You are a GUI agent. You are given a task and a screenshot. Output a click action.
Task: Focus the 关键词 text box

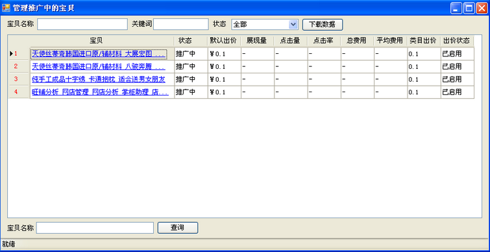(181, 24)
